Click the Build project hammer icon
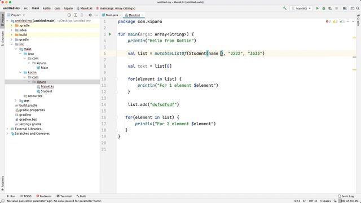 pos(285,8)
